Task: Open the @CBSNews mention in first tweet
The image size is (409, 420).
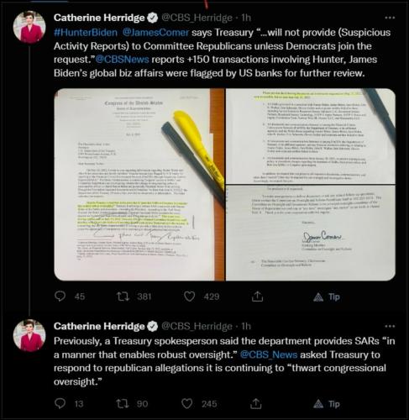Action: pos(122,60)
